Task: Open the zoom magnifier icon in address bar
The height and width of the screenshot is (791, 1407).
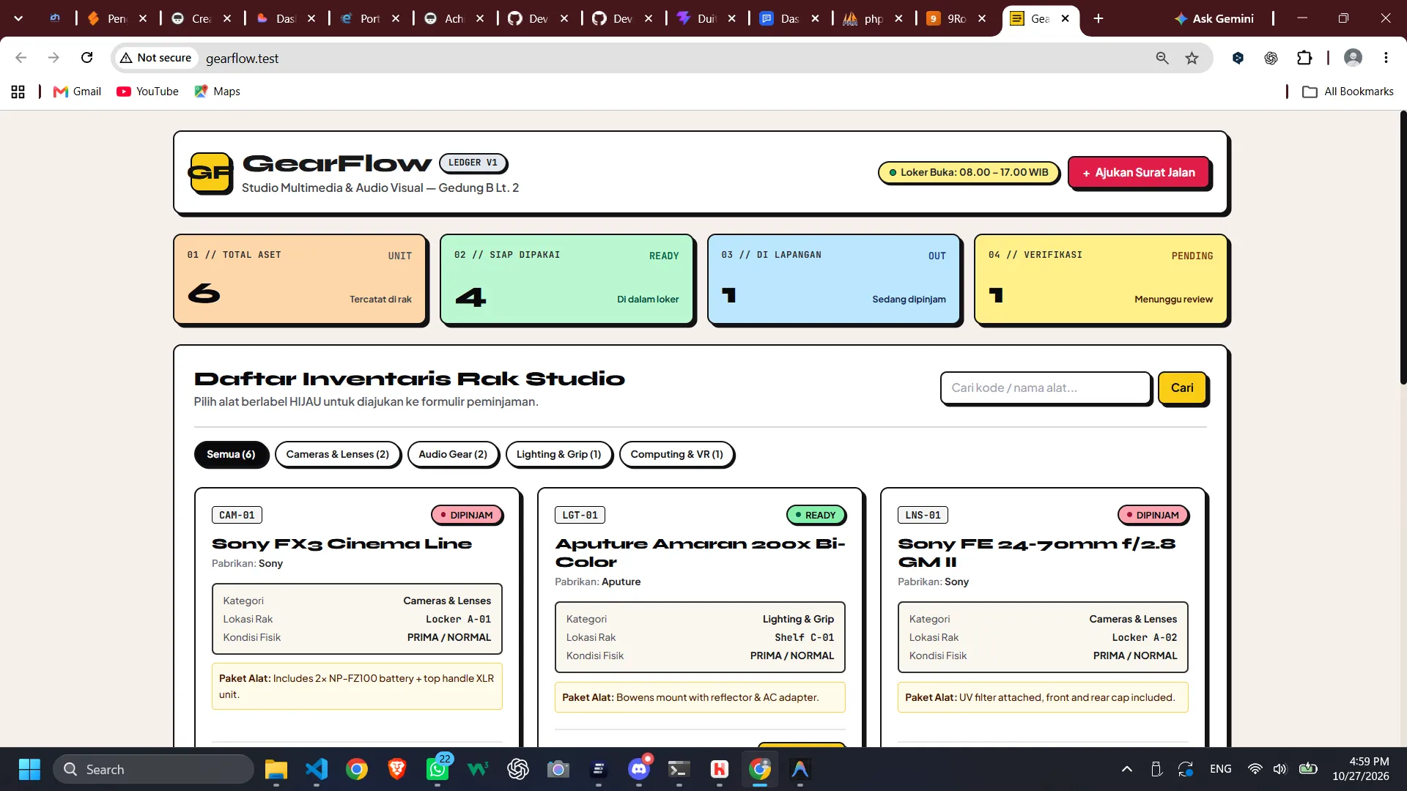Action: pyautogui.click(x=1162, y=58)
